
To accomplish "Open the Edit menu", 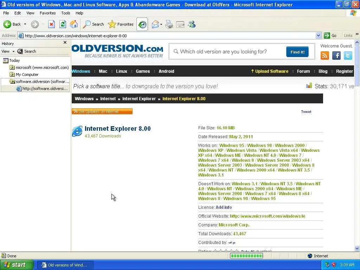I will point(18,13).
